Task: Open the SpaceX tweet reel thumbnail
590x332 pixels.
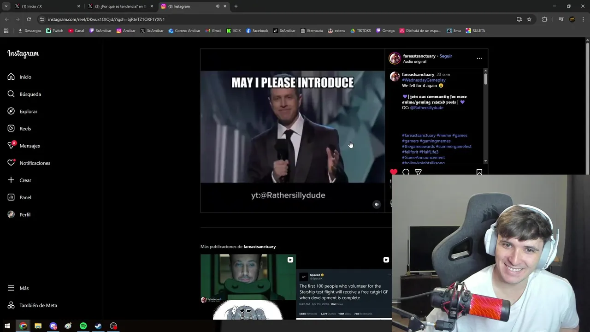Action: tap(344, 286)
